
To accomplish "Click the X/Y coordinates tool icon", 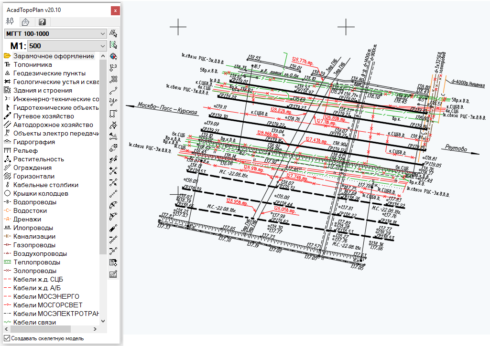I will [x=113, y=125].
